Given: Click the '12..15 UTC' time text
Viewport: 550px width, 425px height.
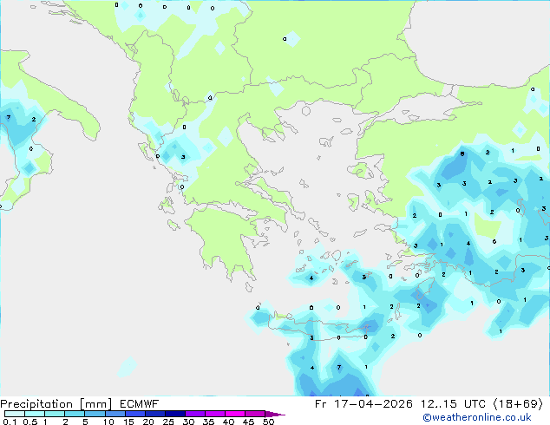Looking at the screenshot, I should pos(454,404).
